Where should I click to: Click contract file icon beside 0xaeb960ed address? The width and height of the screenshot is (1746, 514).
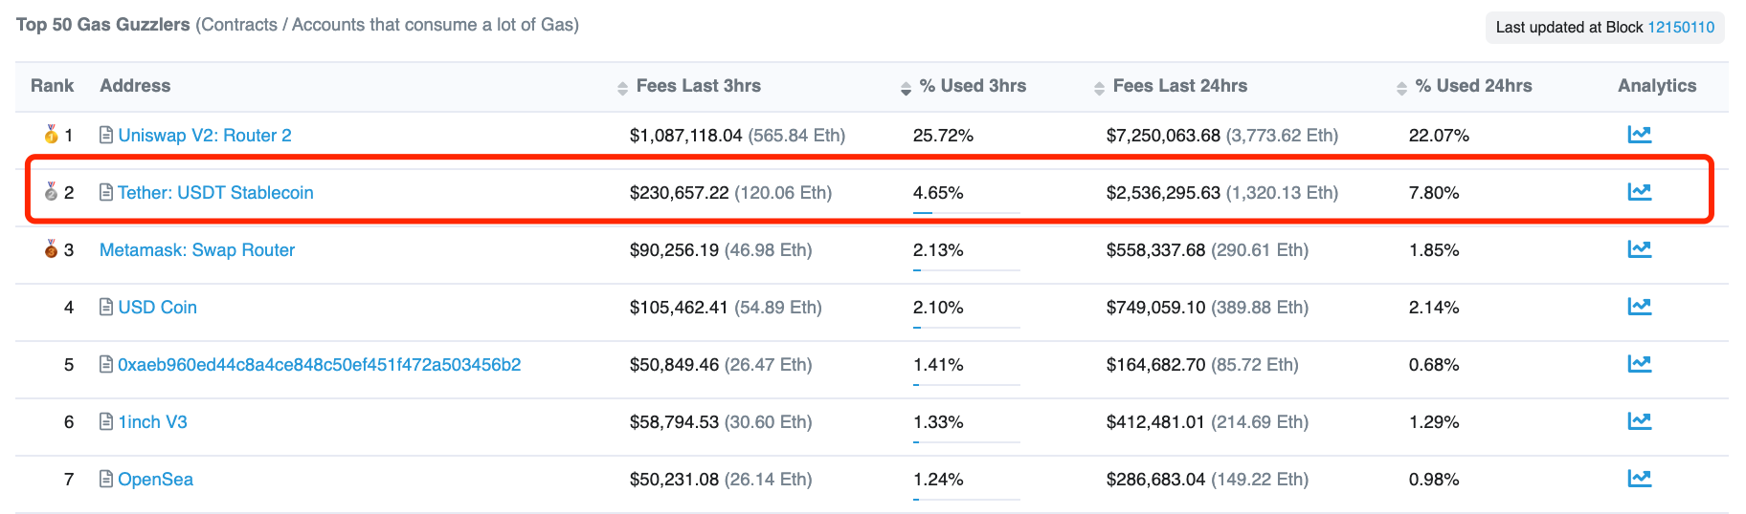click(x=106, y=364)
